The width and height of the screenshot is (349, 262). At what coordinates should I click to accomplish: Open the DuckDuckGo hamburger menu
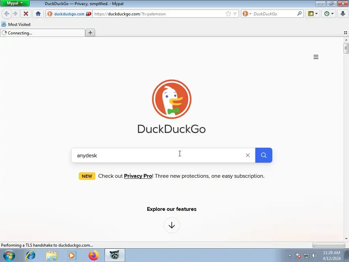pyautogui.click(x=316, y=57)
